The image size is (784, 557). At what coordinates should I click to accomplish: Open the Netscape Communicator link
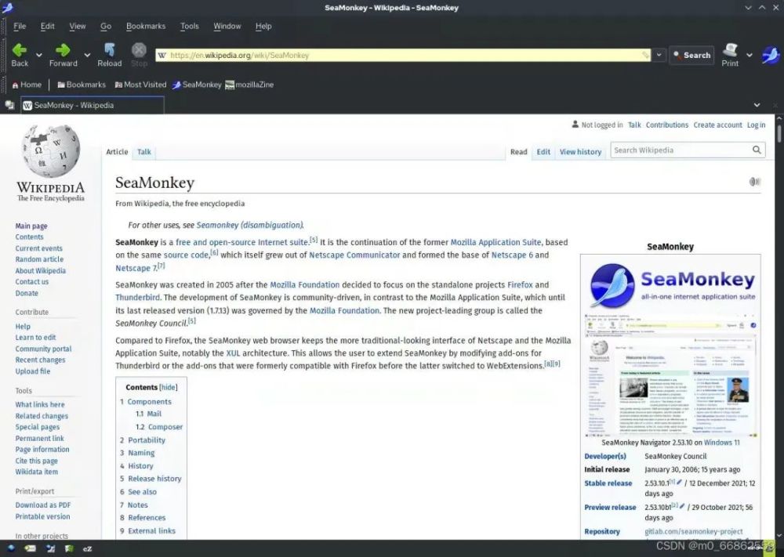(354, 255)
